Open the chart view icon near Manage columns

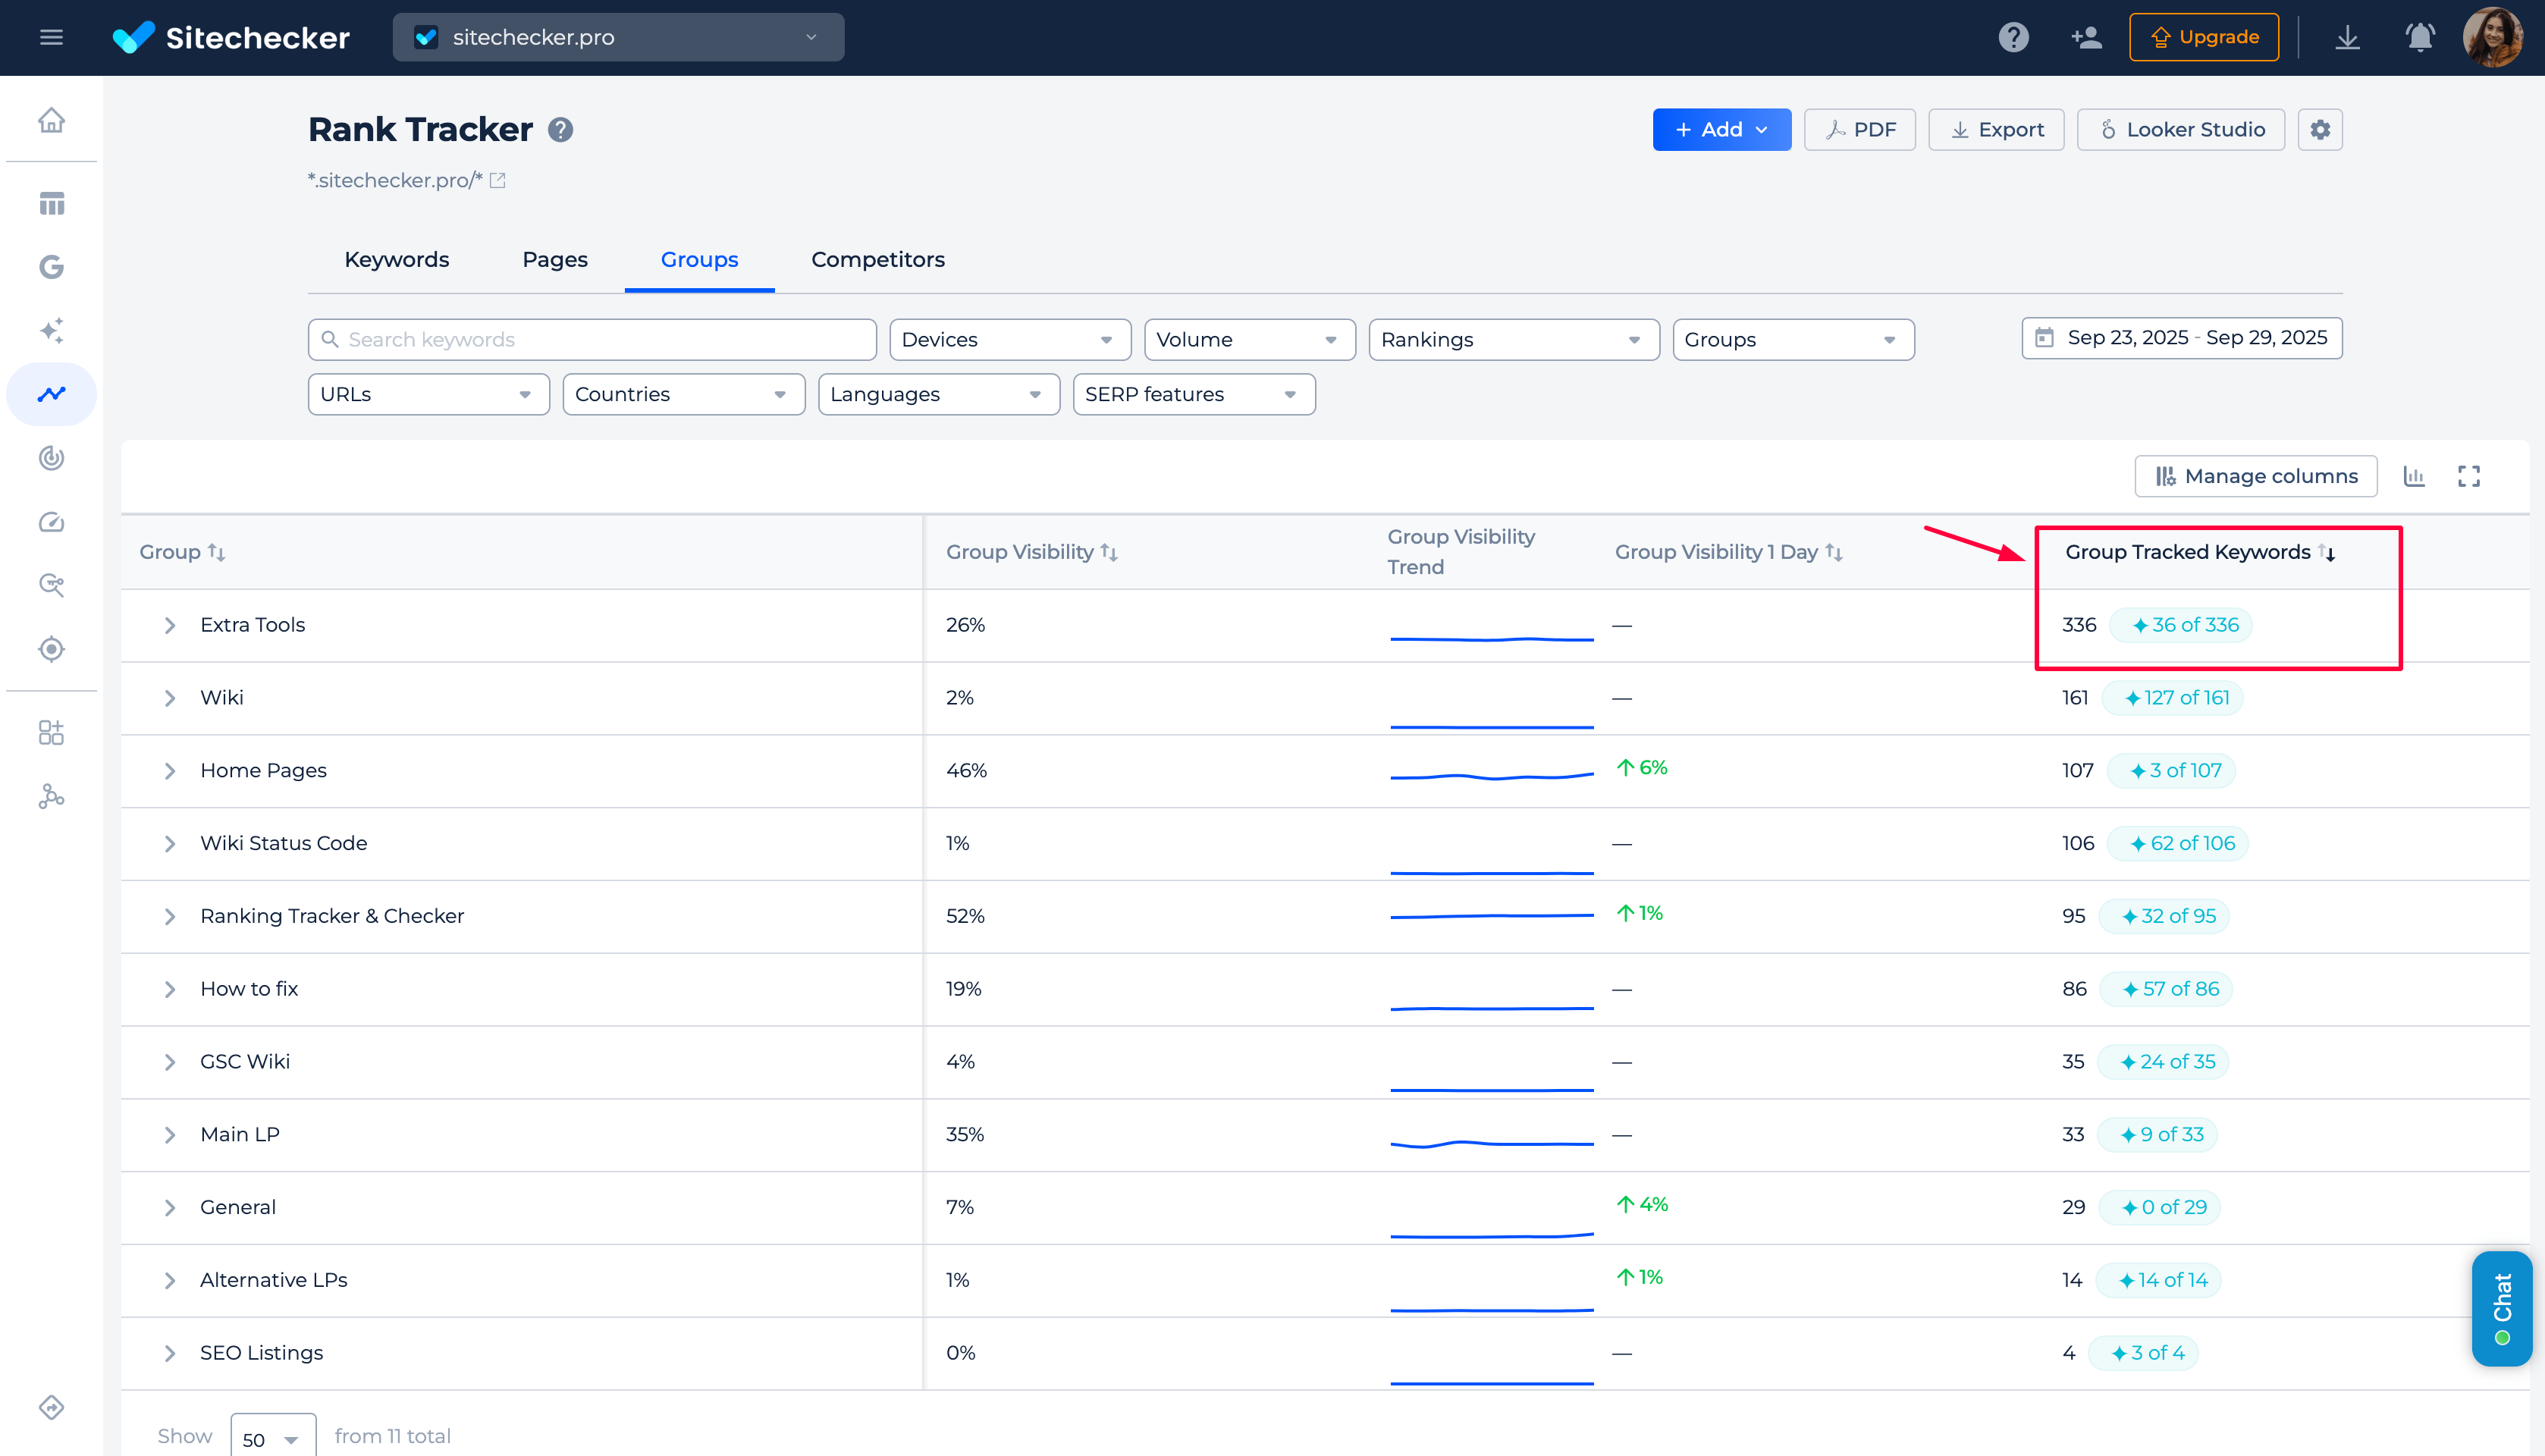pyautogui.click(x=2415, y=476)
